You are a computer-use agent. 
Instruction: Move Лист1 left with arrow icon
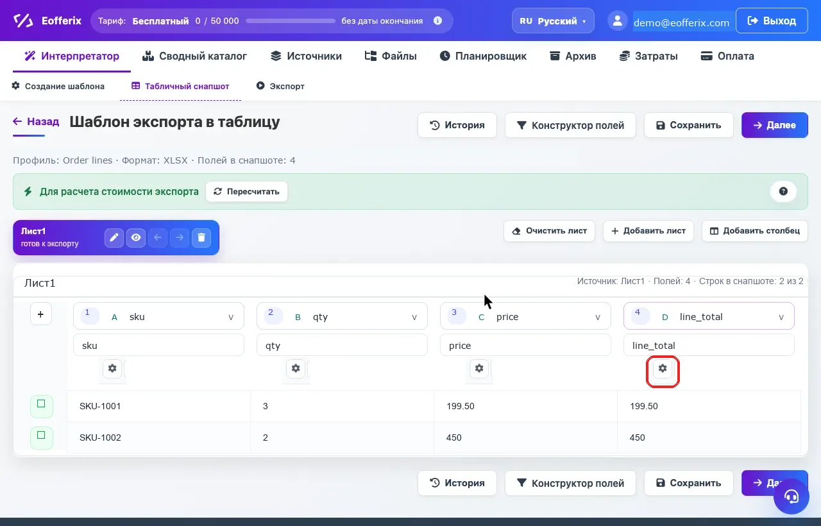(x=158, y=237)
